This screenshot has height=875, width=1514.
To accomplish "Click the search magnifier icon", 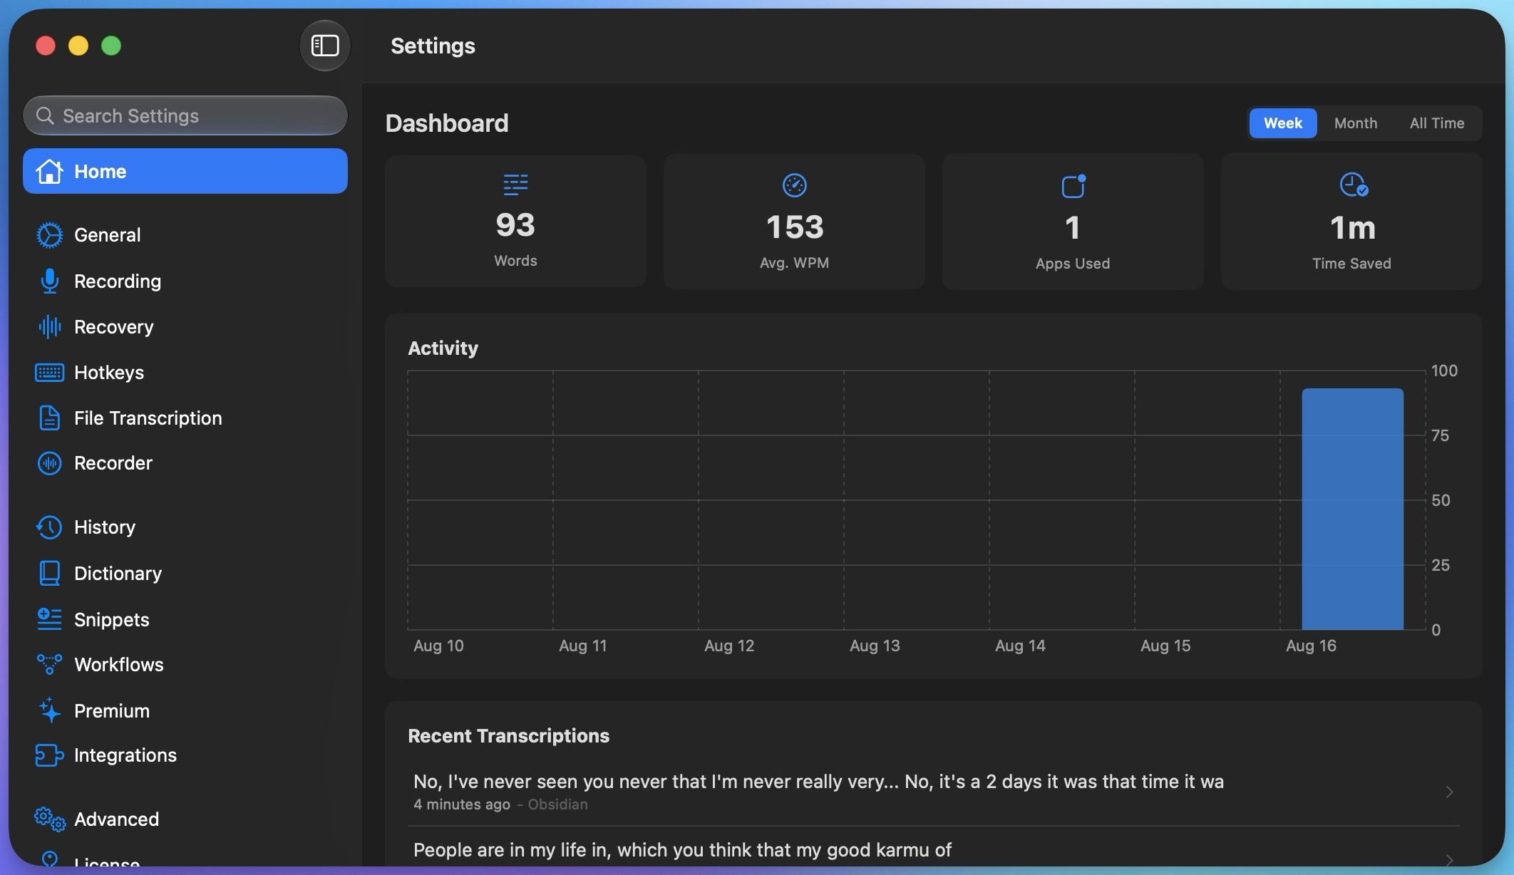I will (45, 115).
